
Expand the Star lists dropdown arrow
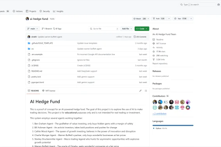click(x=191, y=19)
